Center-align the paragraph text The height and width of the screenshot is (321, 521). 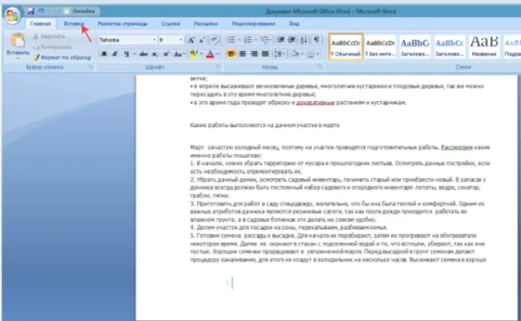tap(243, 54)
